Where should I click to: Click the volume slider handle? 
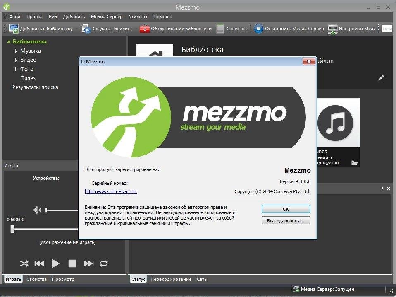(46, 210)
